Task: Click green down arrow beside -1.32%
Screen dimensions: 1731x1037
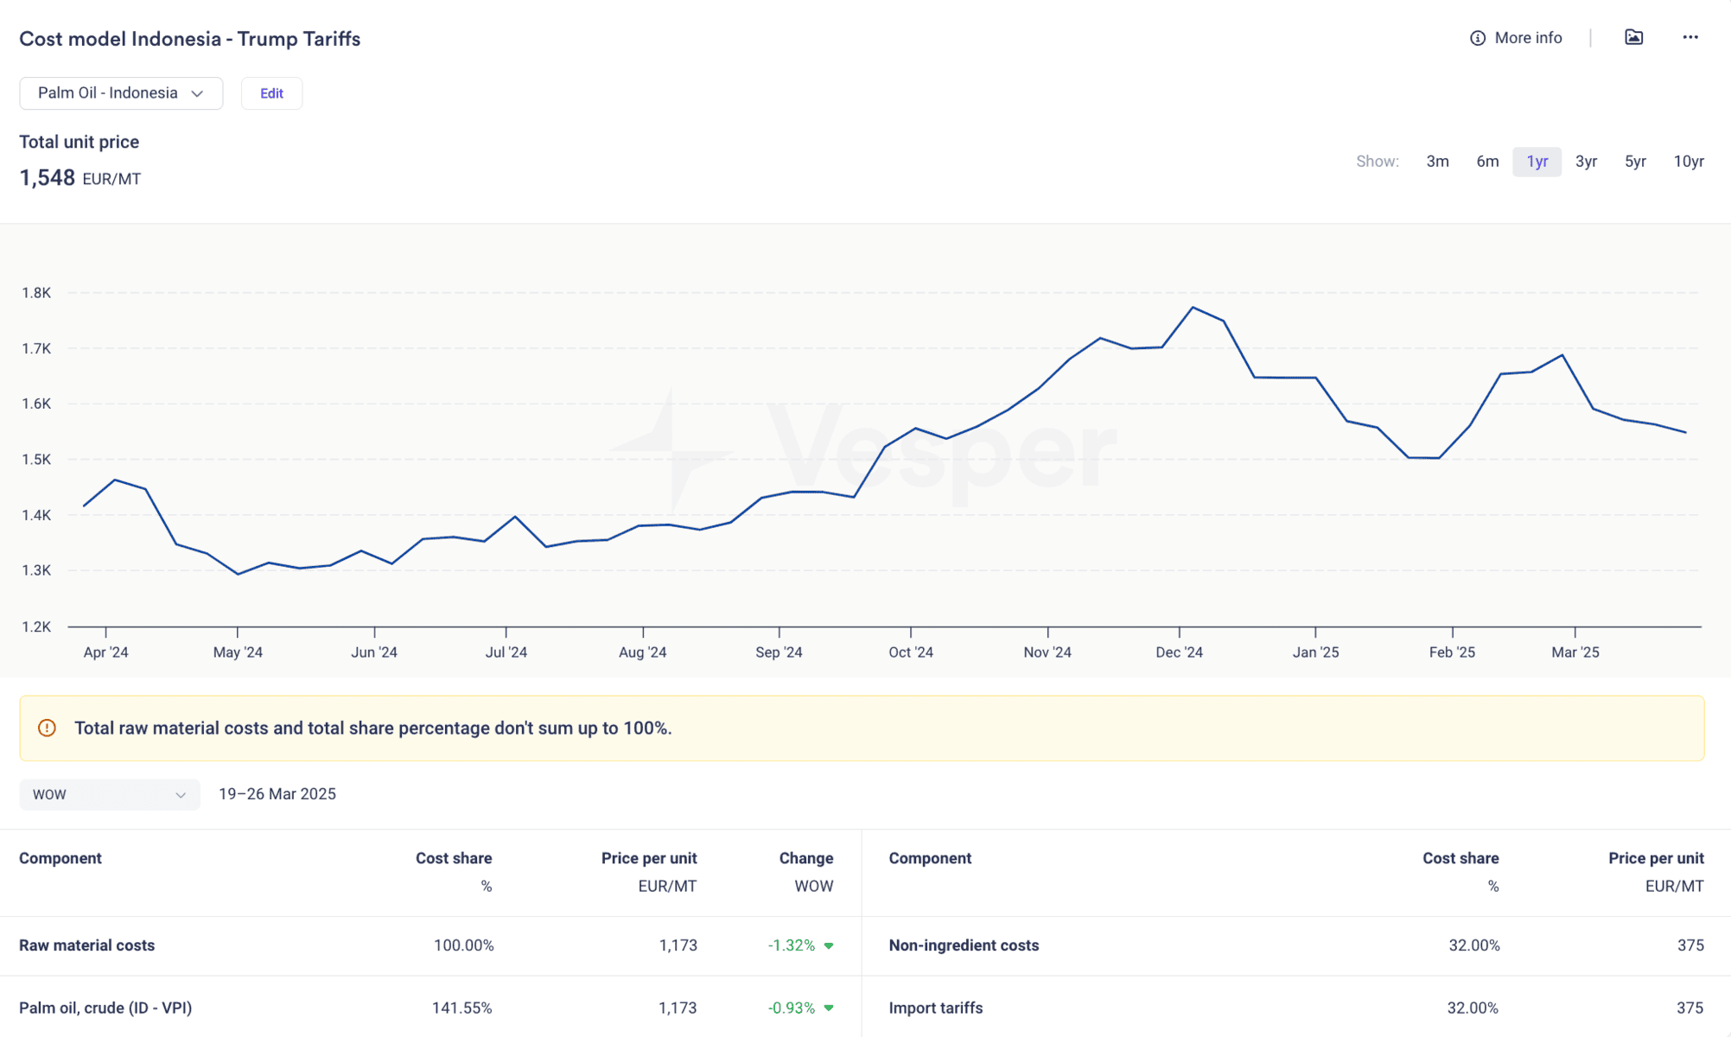Action: click(829, 945)
